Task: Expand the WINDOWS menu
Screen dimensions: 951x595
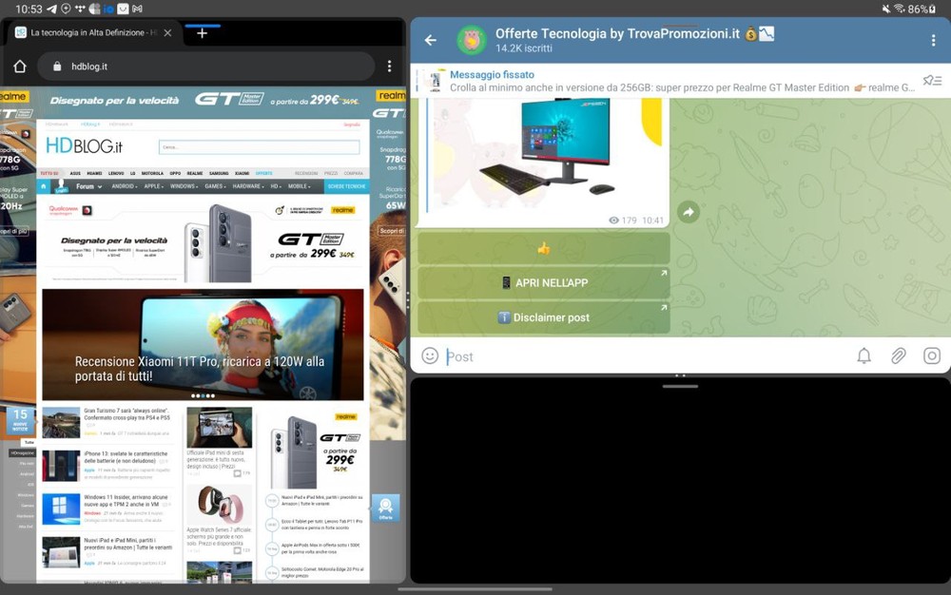Action: (184, 186)
